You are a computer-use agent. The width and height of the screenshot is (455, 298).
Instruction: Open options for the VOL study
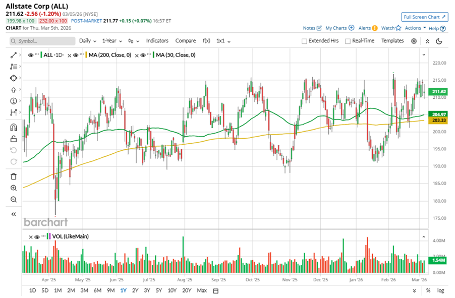pyautogui.click(x=43, y=236)
